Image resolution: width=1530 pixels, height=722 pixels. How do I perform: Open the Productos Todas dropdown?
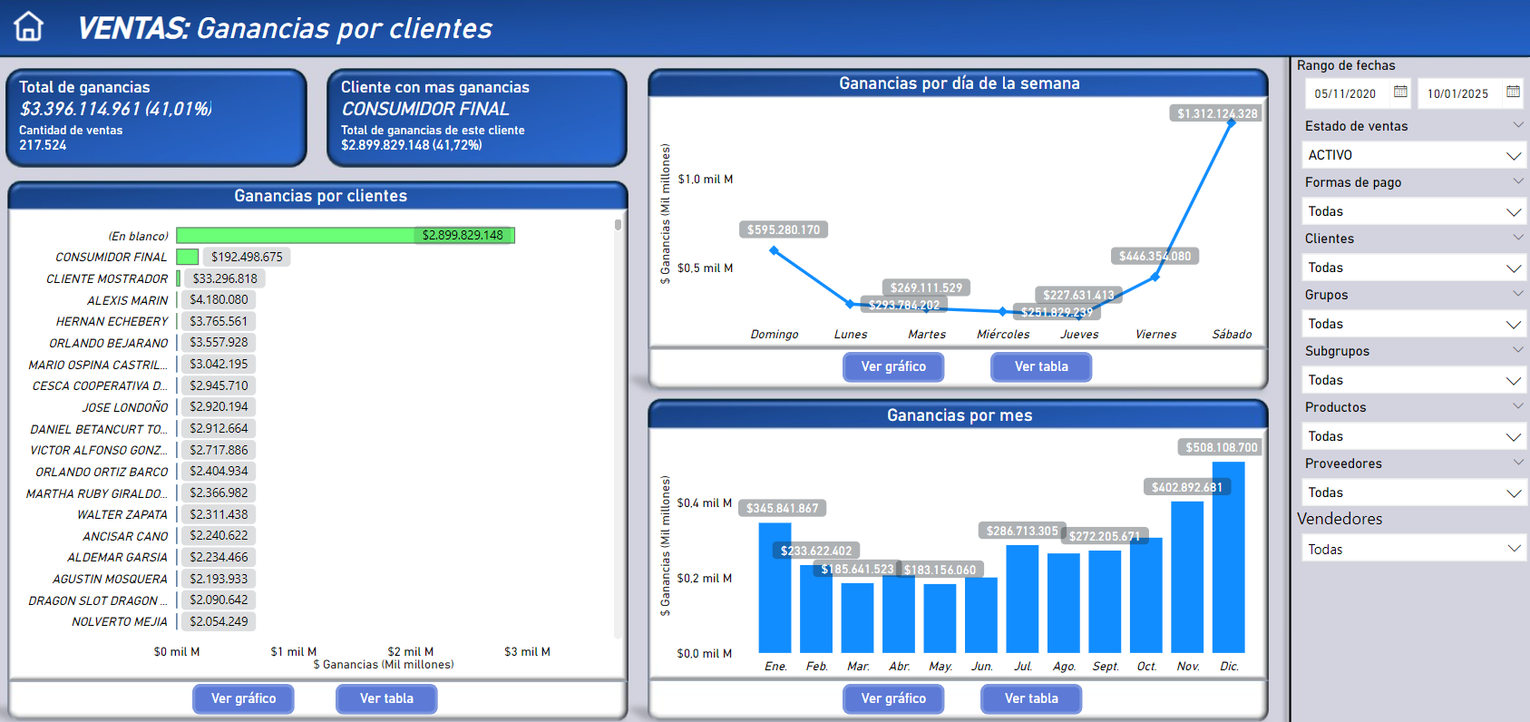1413,436
